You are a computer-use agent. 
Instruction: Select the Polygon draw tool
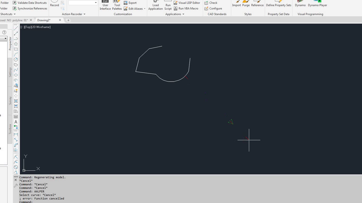point(16,44)
